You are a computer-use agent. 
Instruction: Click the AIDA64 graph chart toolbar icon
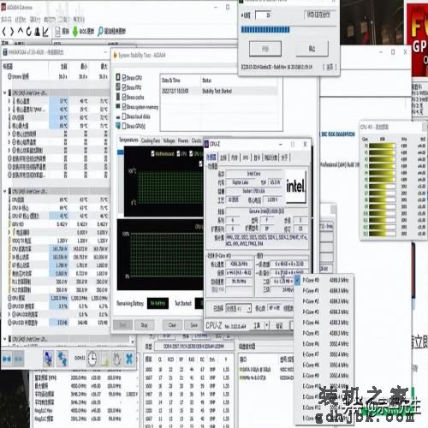45,32
